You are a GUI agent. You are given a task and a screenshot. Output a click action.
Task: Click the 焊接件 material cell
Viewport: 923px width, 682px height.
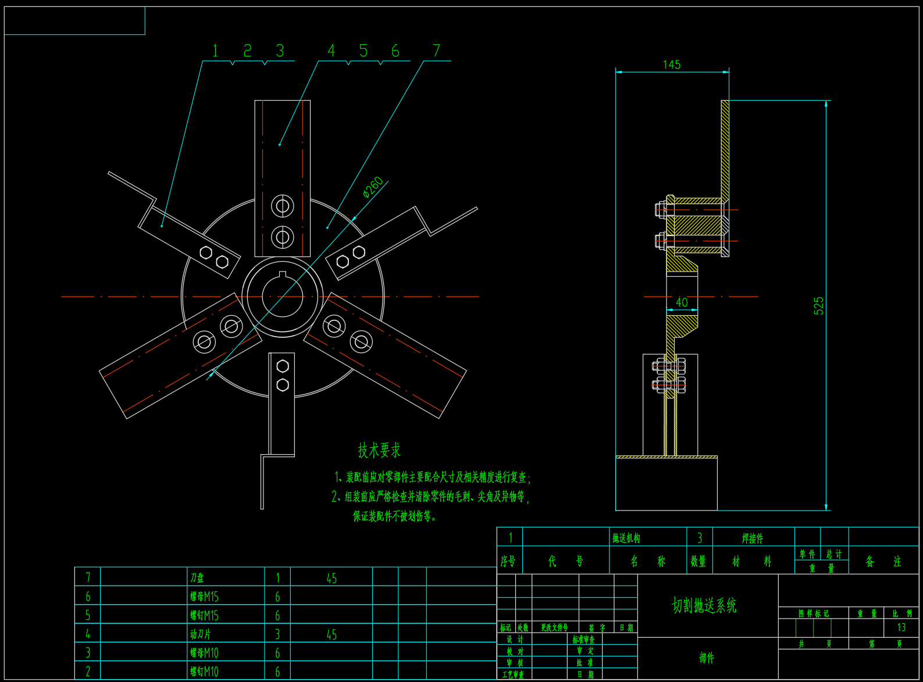click(753, 538)
